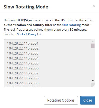Image resolution: width=99 pixels, height=108 pixels.
Task: Click on proxy entry 104.28.22.115:2002
Action: [x=23, y=48]
